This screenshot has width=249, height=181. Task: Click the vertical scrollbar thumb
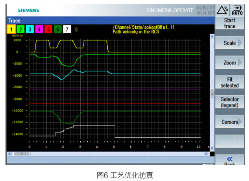click(212, 93)
